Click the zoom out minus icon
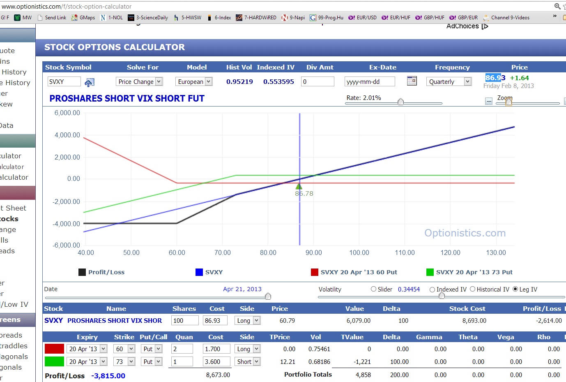 click(489, 101)
